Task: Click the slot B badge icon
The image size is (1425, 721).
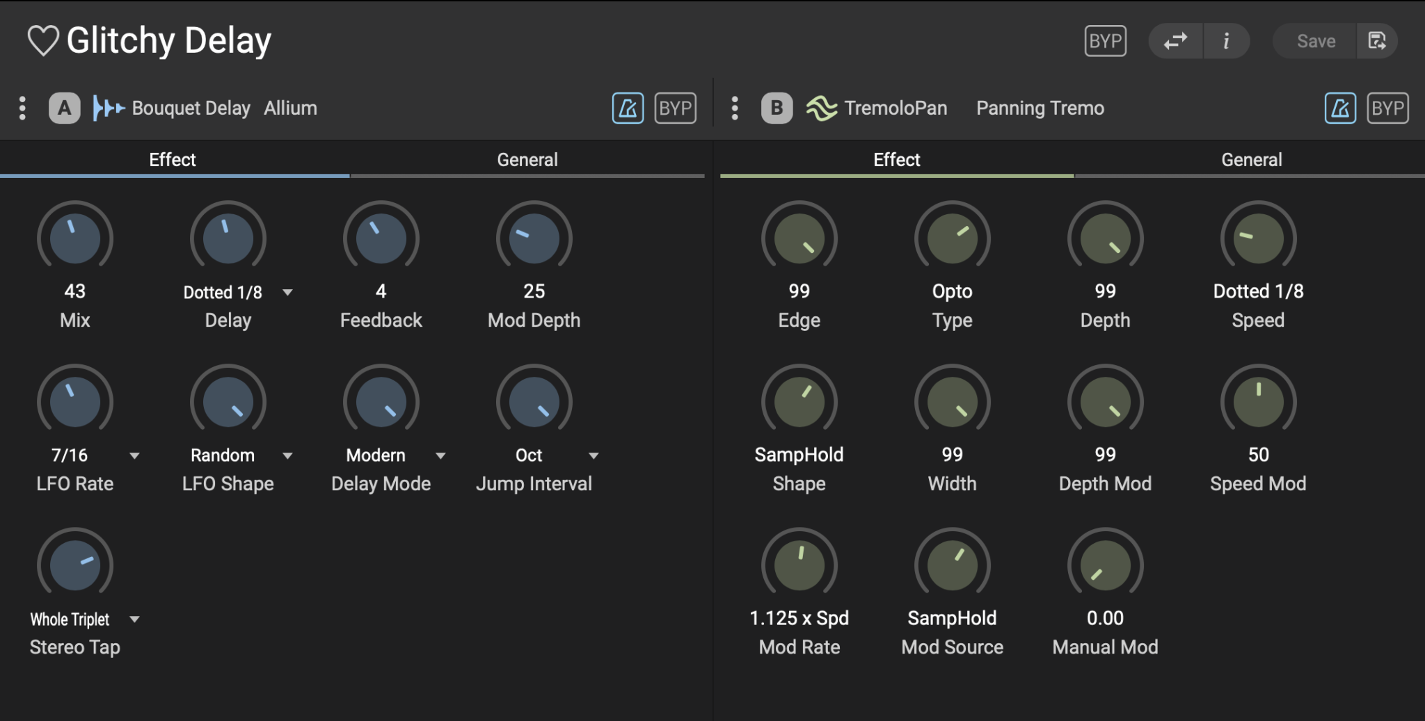Action: [x=777, y=108]
